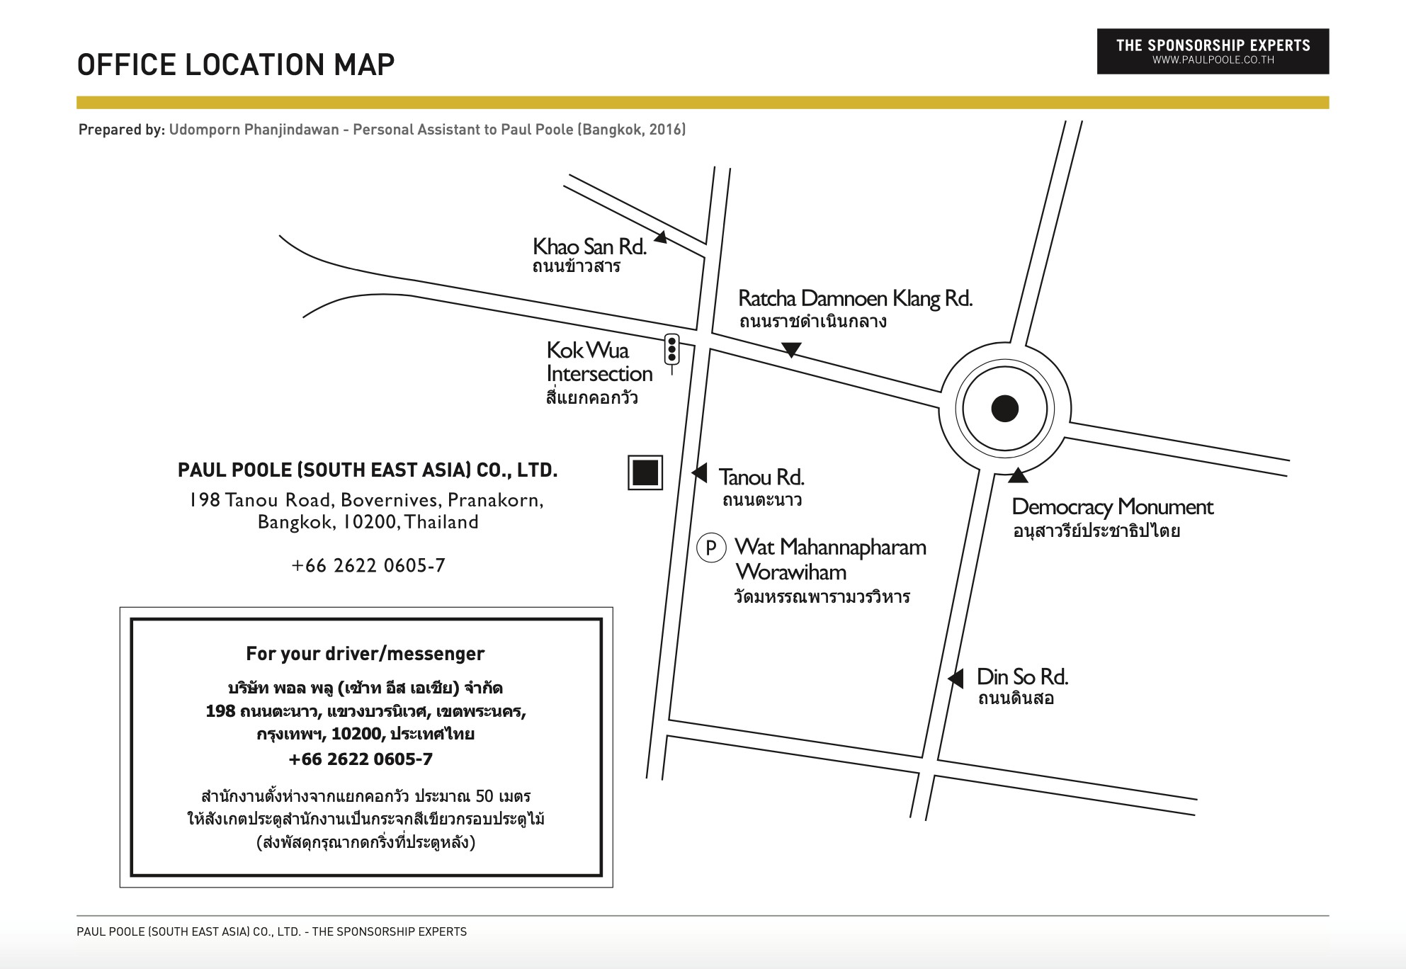Image resolution: width=1406 pixels, height=969 pixels.
Task: Click the parking P circle icon
Action: point(711,548)
